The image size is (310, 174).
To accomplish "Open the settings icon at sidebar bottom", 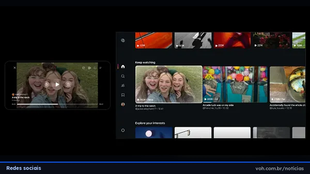I will [x=123, y=130].
